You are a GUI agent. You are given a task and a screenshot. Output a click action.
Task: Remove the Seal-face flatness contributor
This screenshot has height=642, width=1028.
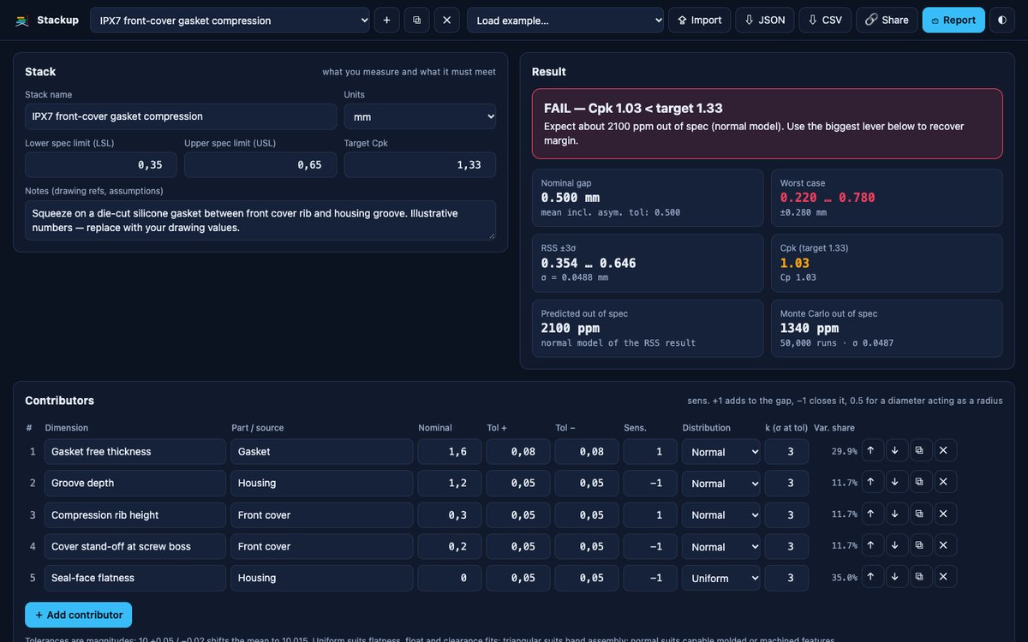(x=943, y=578)
